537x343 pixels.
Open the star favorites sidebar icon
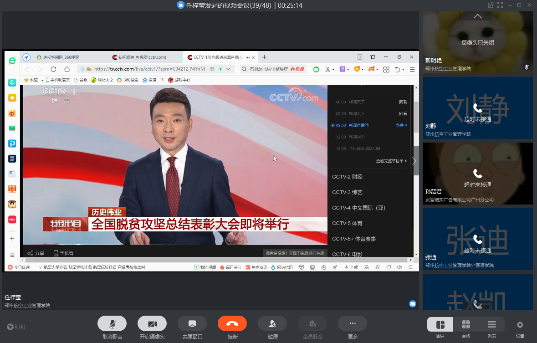12,97
